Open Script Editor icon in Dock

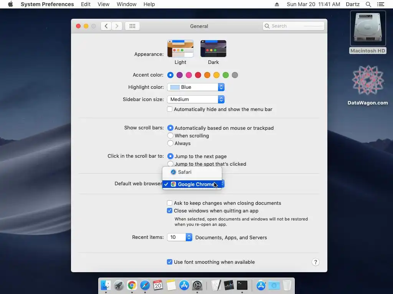point(216,285)
